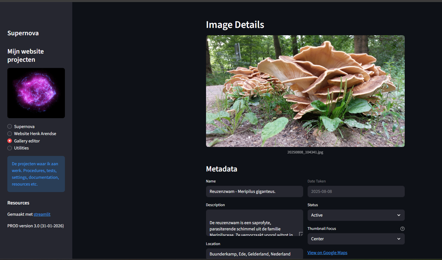Choose the Website Henk Arendse project
The width and height of the screenshot is (442, 260).
click(x=10, y=134)
